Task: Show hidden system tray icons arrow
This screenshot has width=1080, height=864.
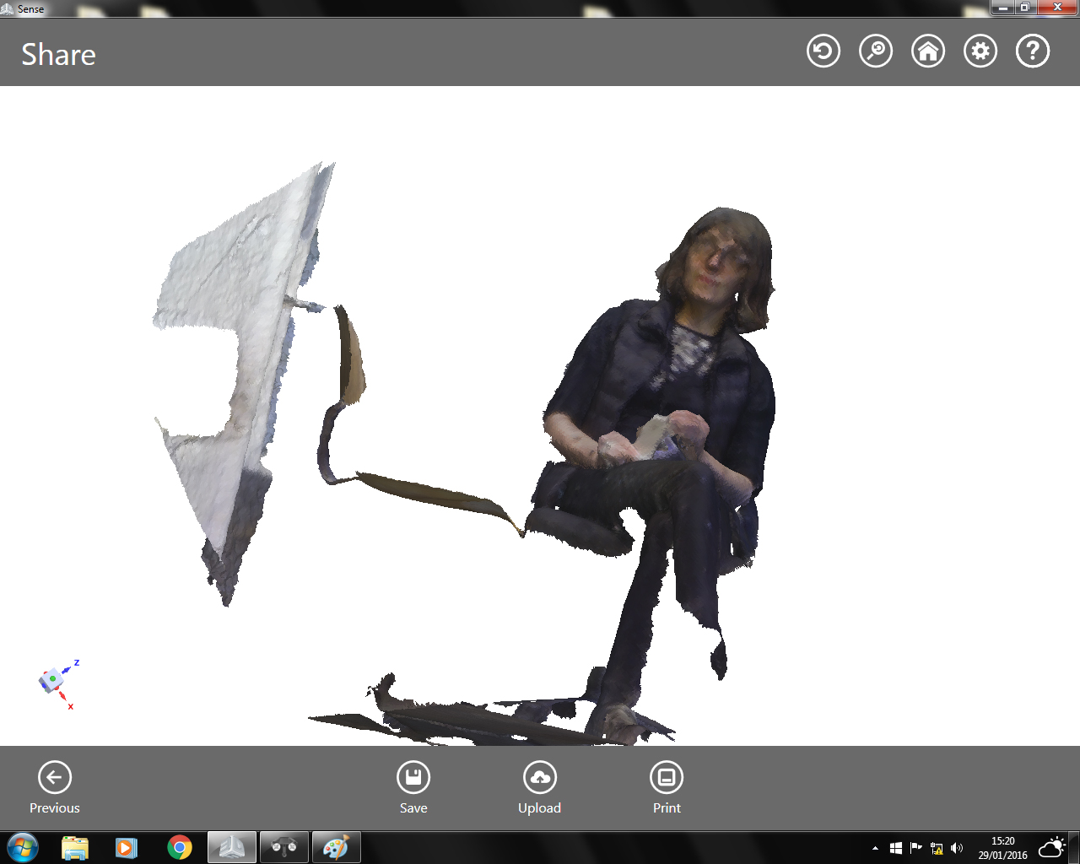Action: tap(875, 848)
